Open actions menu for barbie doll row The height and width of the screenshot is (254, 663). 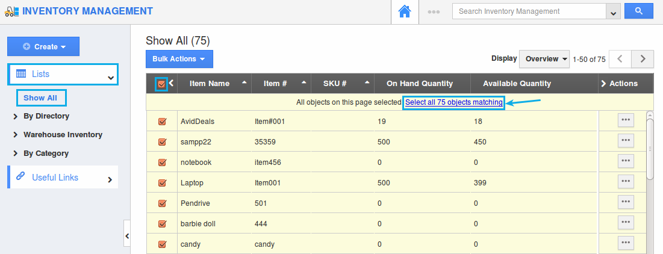click(626, 222)
